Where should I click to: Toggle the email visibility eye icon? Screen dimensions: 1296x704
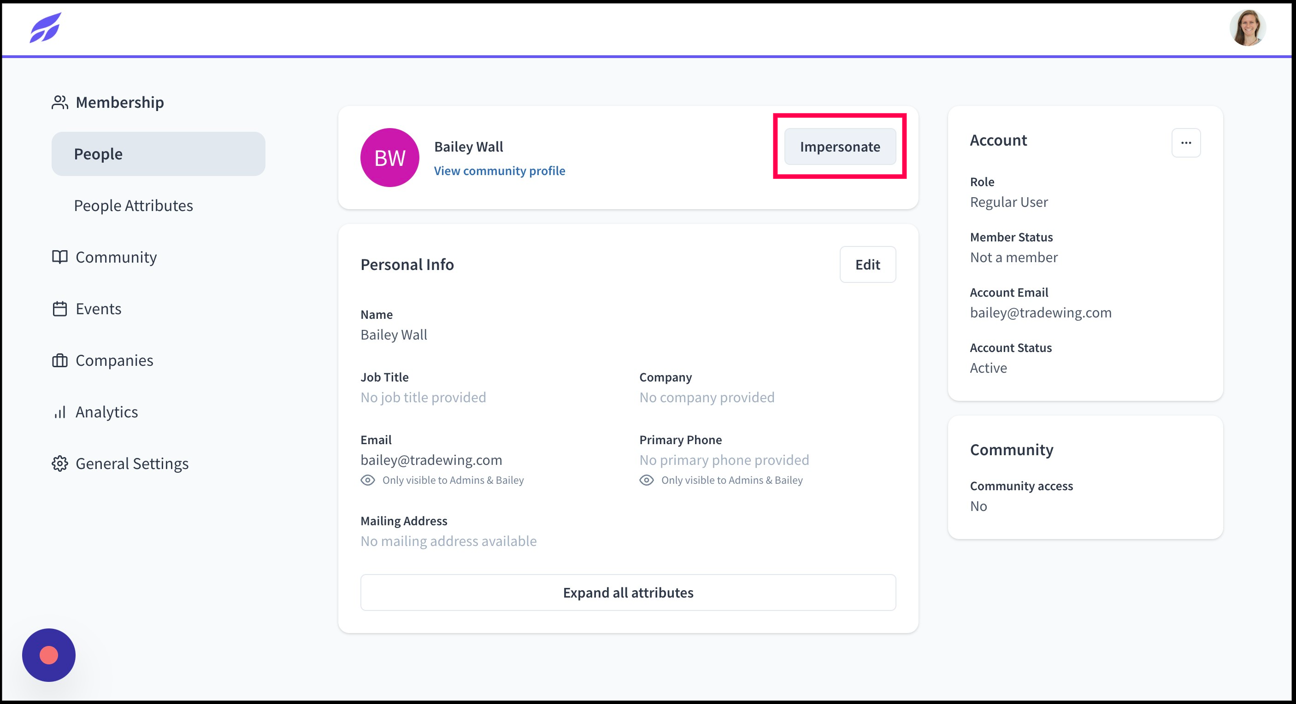[368, 480]
